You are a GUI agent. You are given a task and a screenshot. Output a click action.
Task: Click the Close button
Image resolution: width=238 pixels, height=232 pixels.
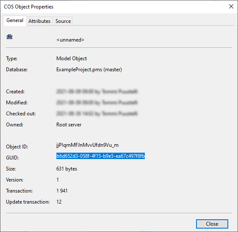point(212,224)
